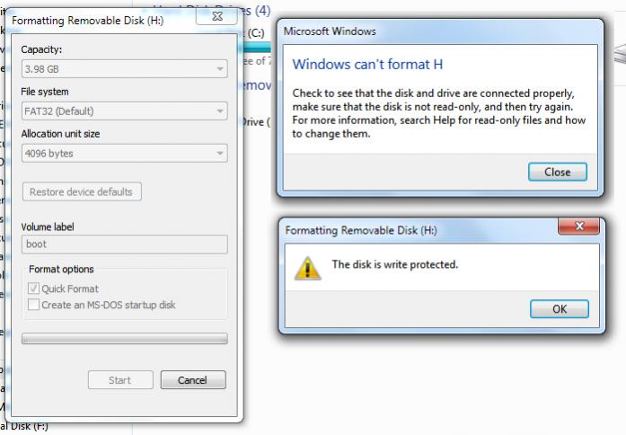
Task: Toggle the Quick Format checkbox
Action: click(x=33, y=289)
